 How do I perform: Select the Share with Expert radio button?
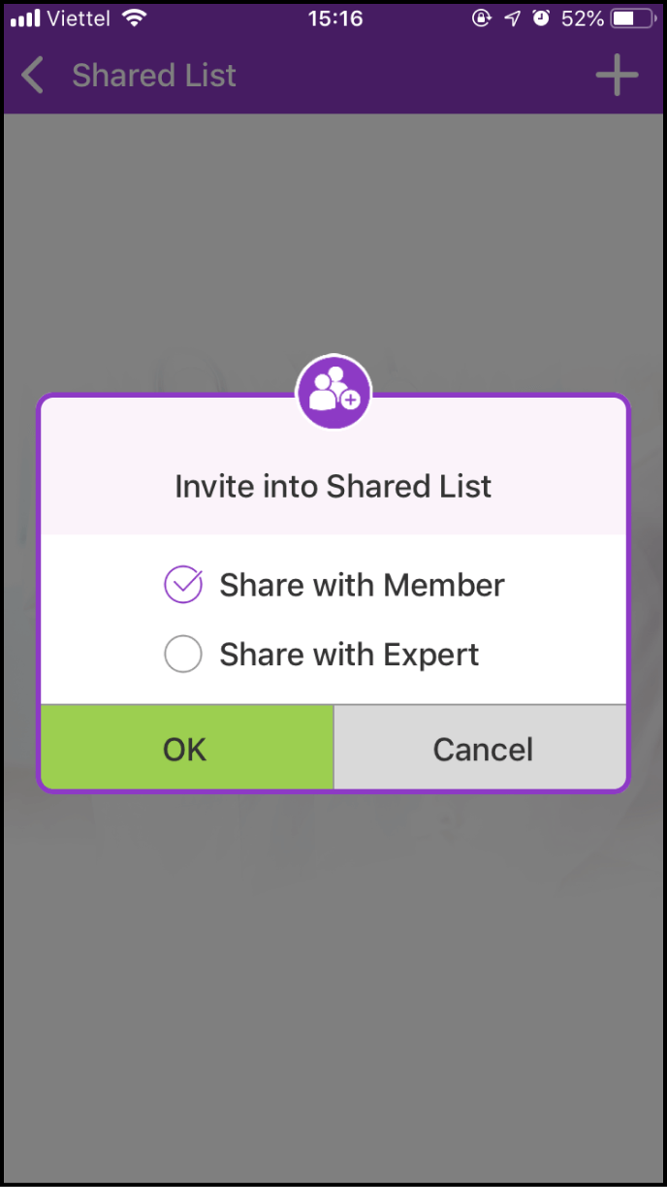183,655
